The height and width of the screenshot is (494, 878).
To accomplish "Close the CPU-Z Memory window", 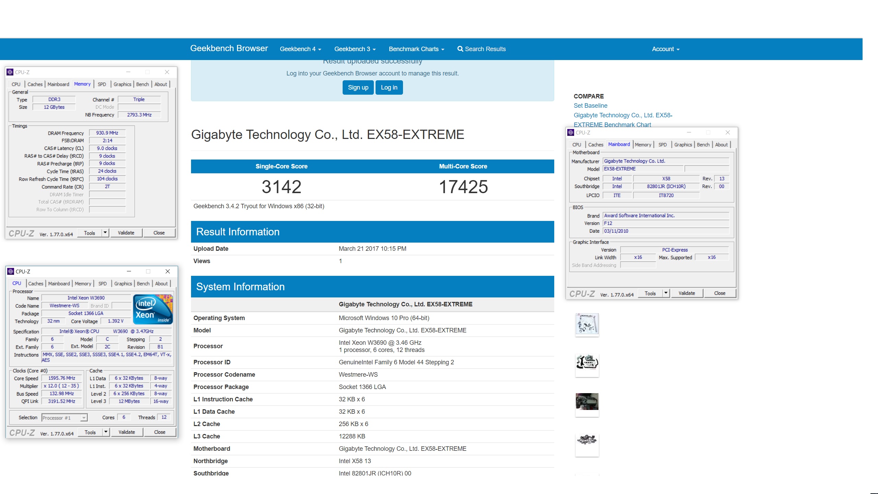I will pos(167,72).
